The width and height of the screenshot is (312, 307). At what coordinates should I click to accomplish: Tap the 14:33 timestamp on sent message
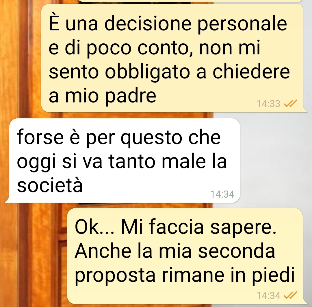tap(268, 104)
